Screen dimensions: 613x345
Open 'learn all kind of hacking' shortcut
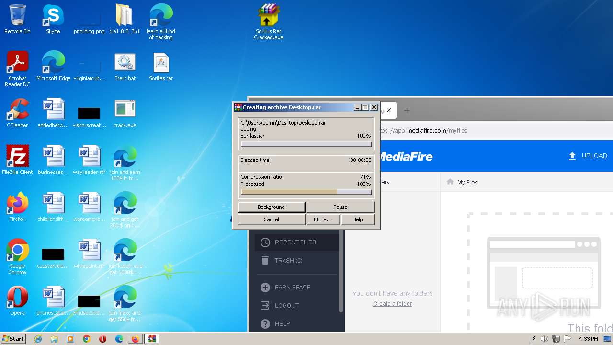point(161,22)
